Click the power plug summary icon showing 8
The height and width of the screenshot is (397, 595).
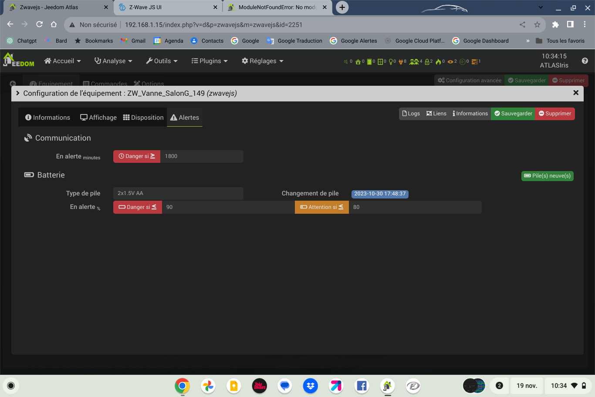click(401, 61)
